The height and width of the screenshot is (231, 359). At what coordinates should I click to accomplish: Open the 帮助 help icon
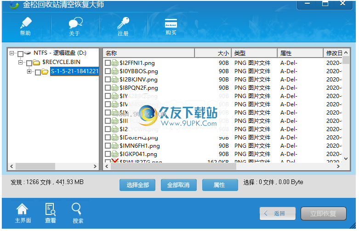[25, 26]
